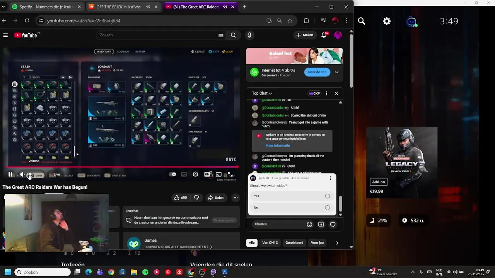Show hidden tray icons chevron

413,272
